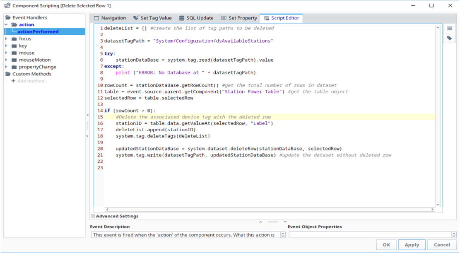The height and width of the screenshot is (253, 460).
Task: Click the stationID getValueAt line
Action: coord(194,123)
